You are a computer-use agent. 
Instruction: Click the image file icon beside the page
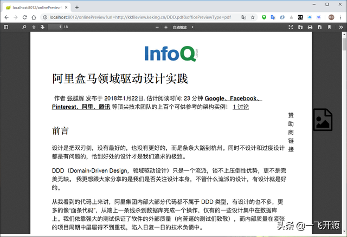pos(323,120)
